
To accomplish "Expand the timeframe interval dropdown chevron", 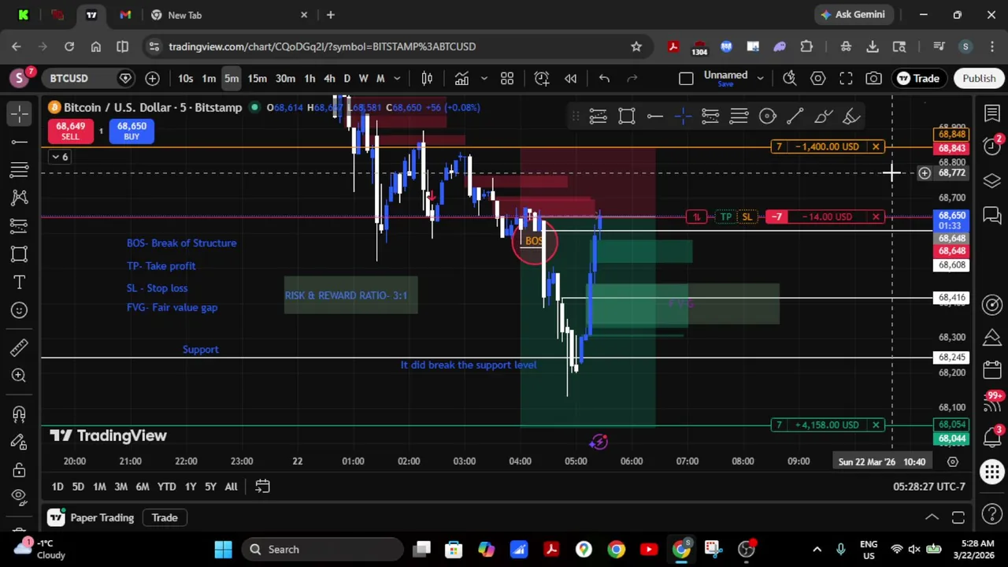I will [x=397, y=78].
